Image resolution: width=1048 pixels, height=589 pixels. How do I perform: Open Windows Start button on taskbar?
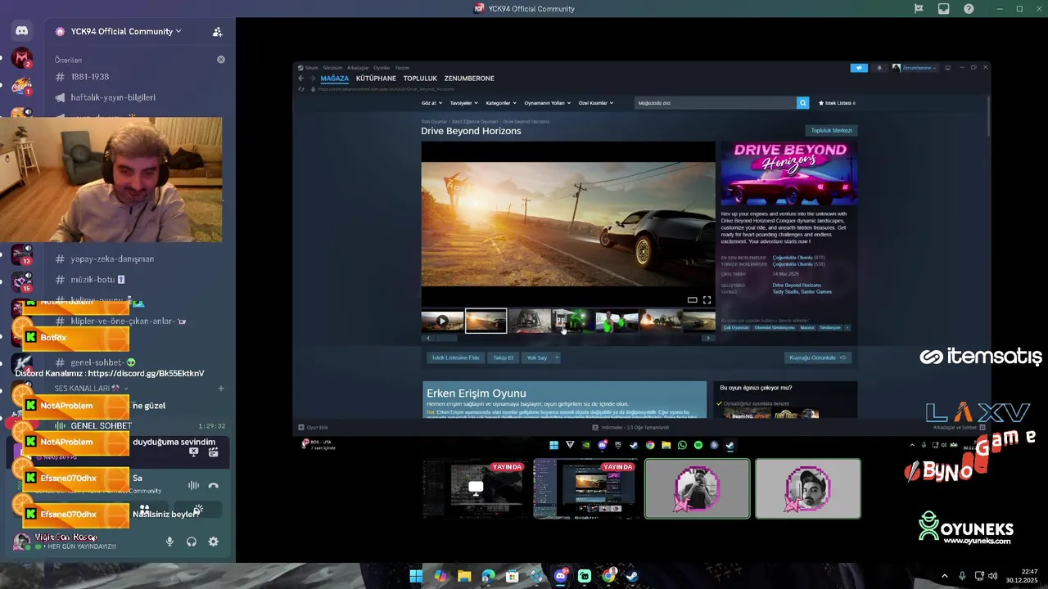pos(416,576)
